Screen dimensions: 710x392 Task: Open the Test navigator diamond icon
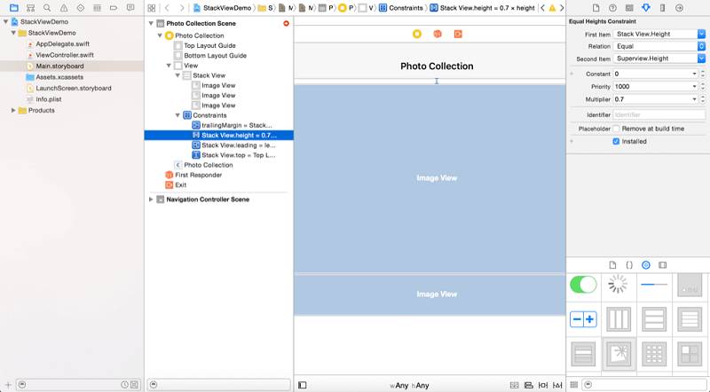click(x=80, y=8)
